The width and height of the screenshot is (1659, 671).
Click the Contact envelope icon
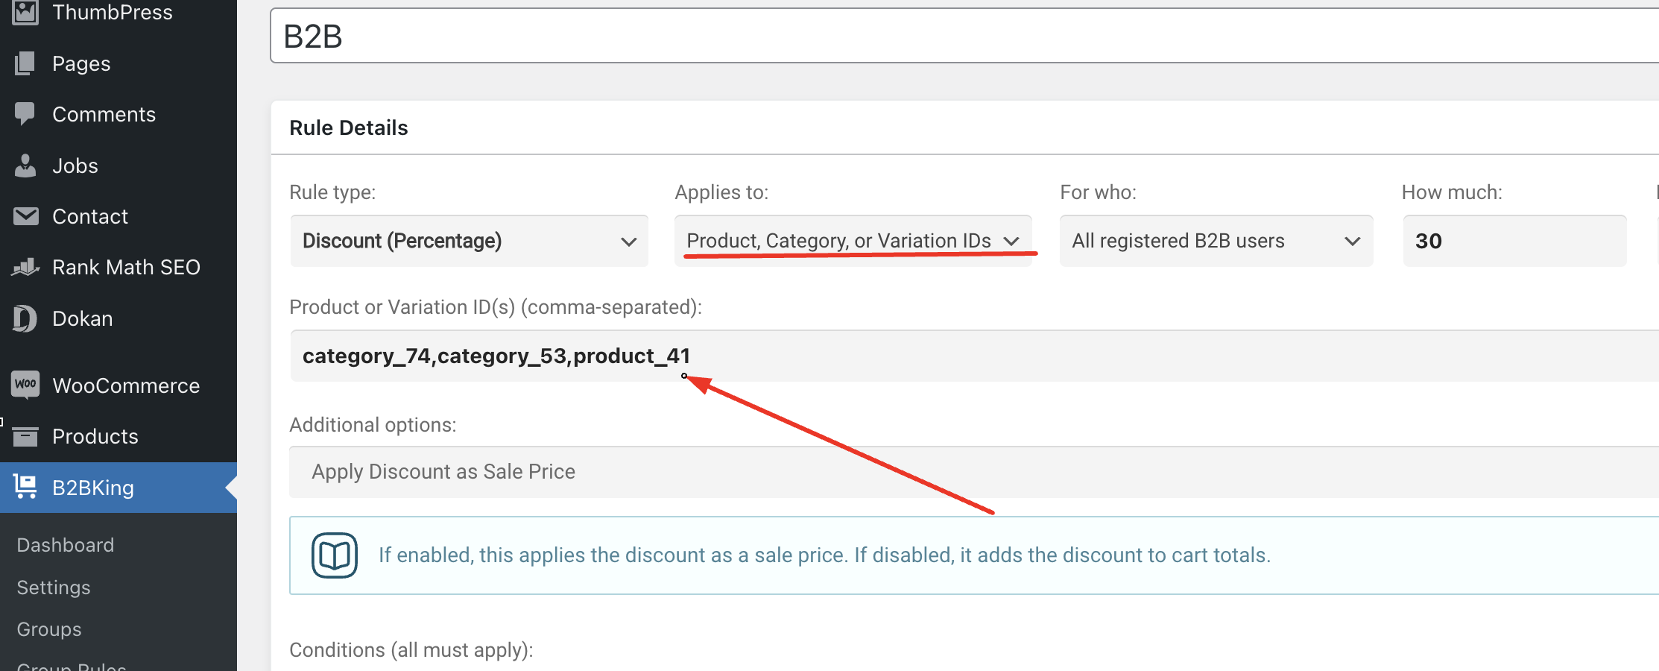tap(25, 216)
